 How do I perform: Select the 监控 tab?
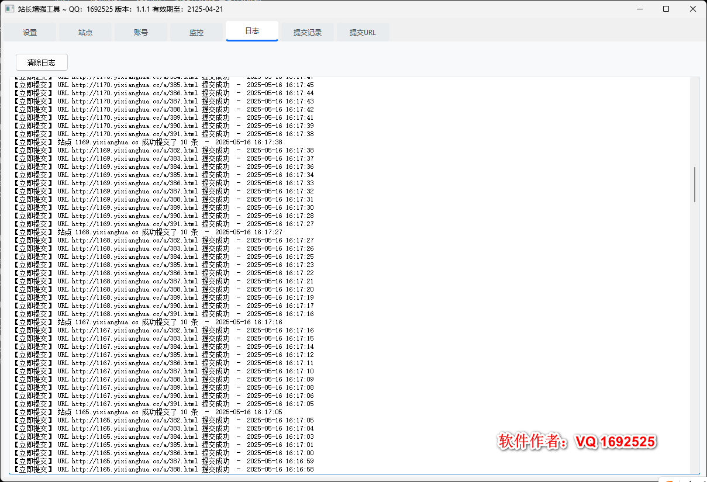tap(196, 33)
